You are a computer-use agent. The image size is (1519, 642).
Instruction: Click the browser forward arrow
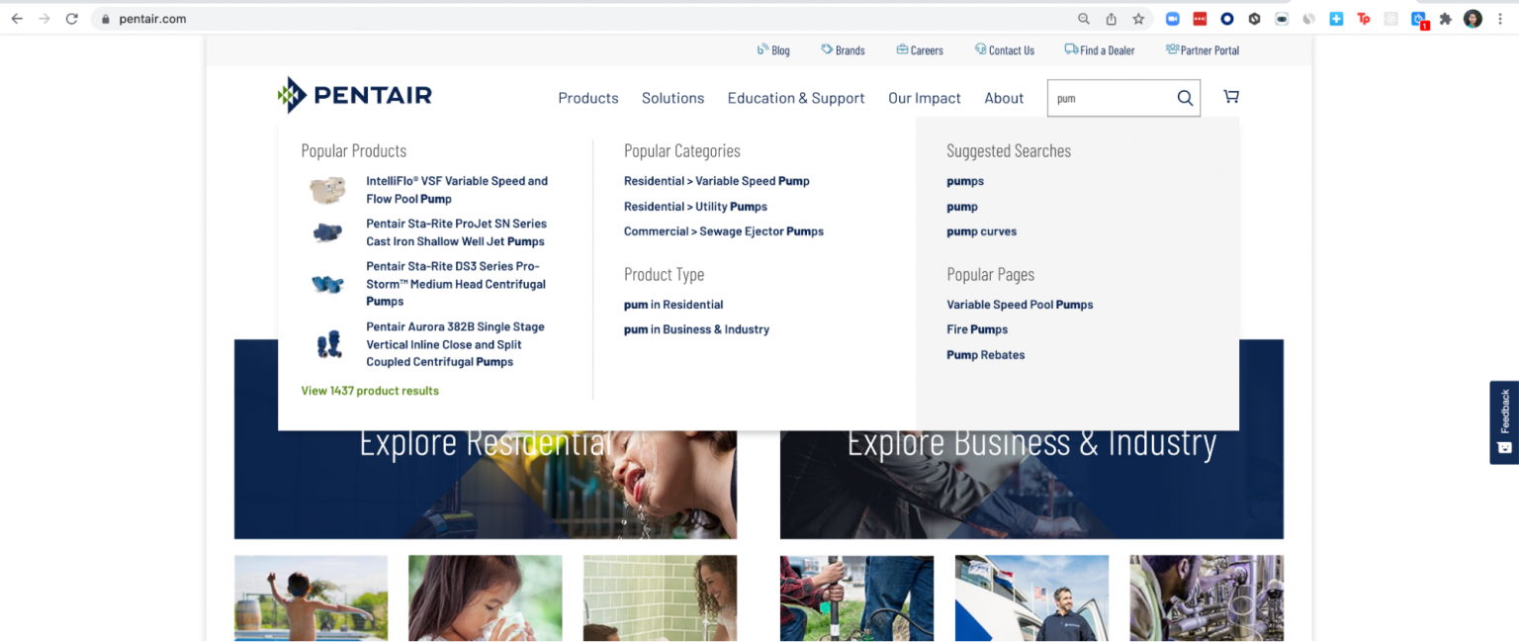tap(44, 19)
